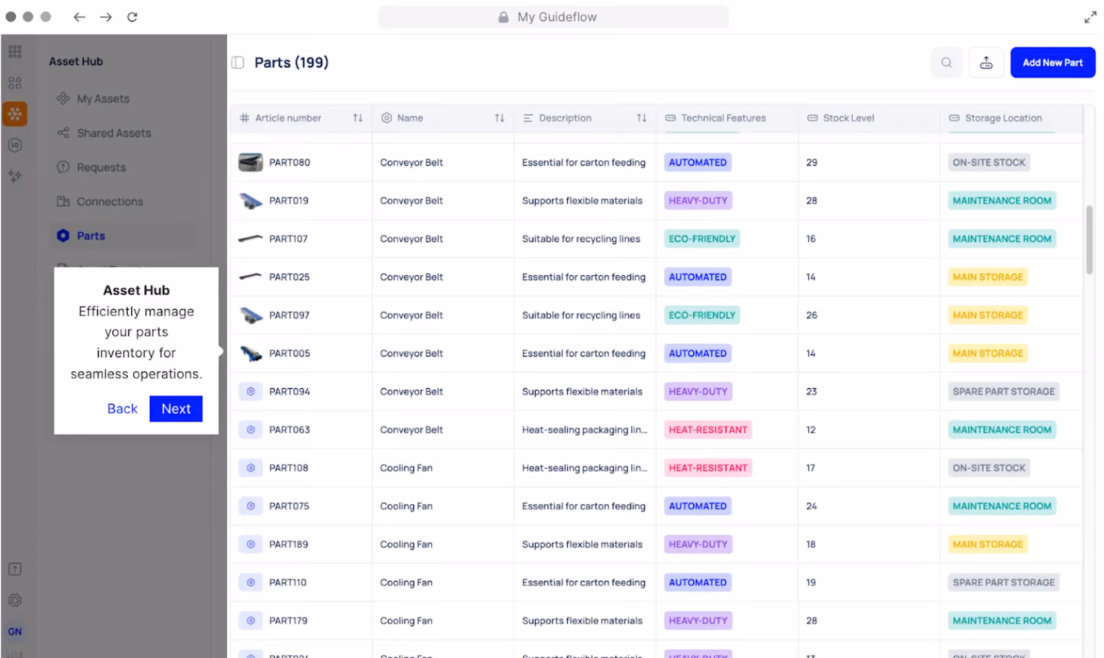
Task: Toggle the sidebar panel icon beside Parts
Action: point(238,63)
